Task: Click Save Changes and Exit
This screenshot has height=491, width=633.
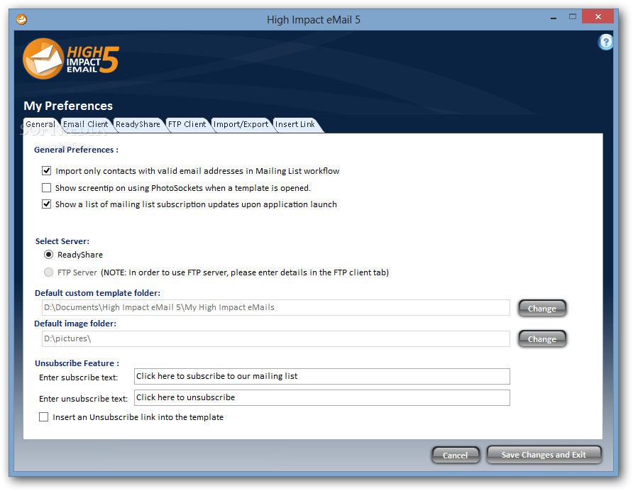Action: 544,455
